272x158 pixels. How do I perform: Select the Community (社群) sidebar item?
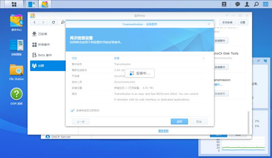point(48,66)
